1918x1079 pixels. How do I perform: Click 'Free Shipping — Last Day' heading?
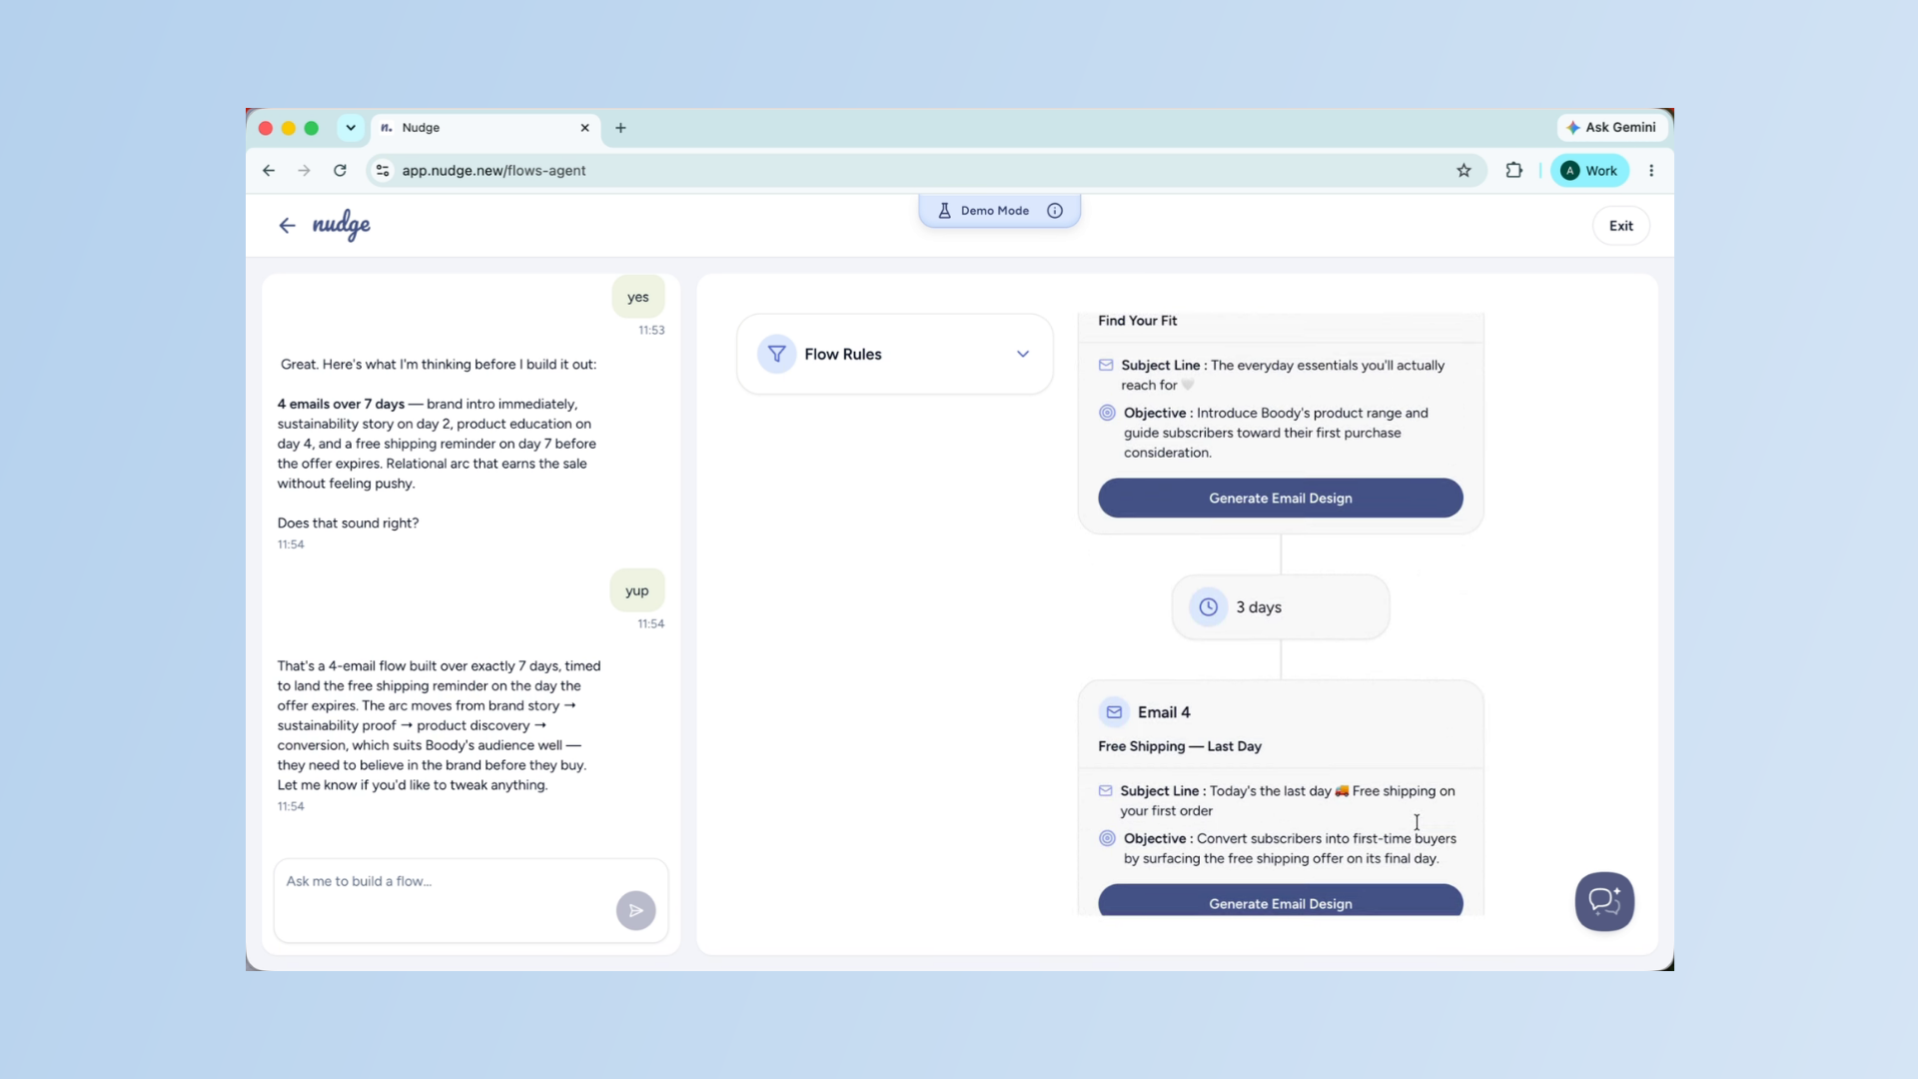pos(1180,746)
